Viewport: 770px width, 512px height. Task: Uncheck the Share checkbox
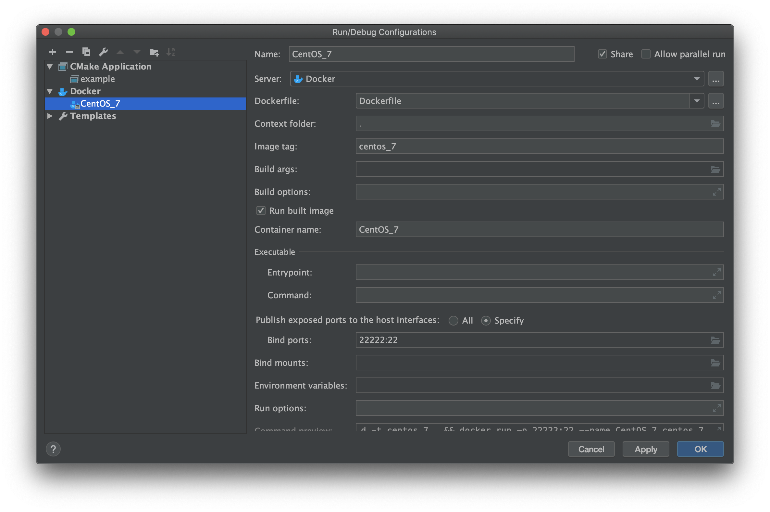602,54
